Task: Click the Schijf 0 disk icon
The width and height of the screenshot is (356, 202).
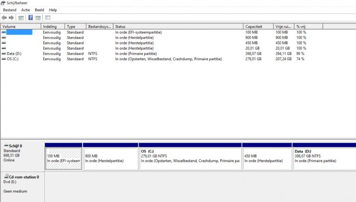Action: point(6,146)
